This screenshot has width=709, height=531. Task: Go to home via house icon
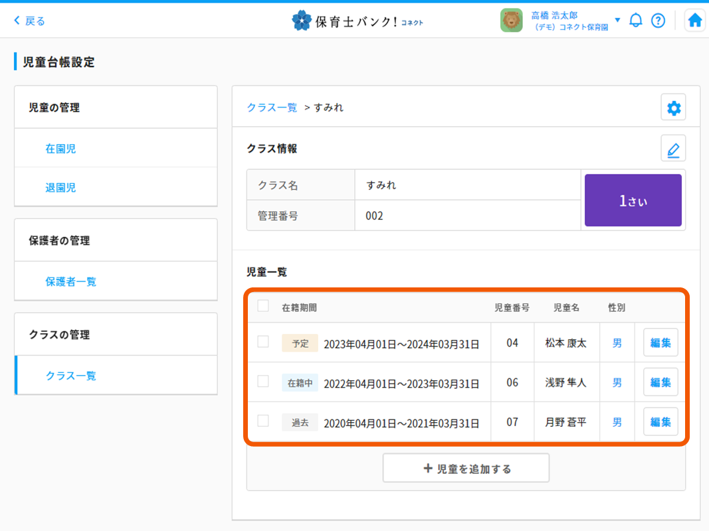click(695, 21)
